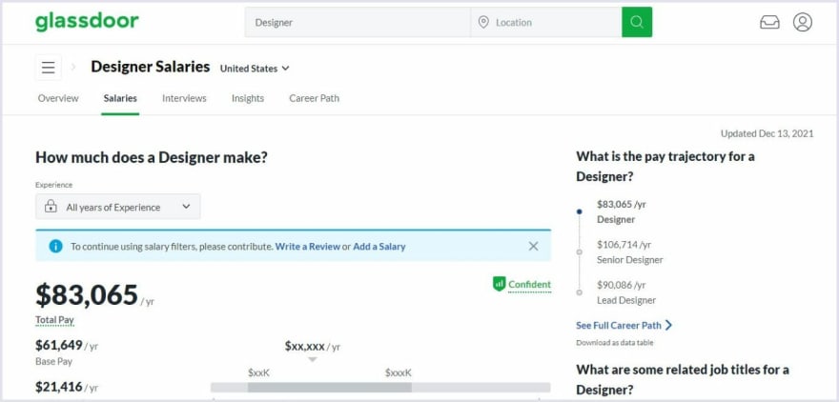Click the chevron after See Full Career Path
Viewport: 839px width, 402px height.
668,325
